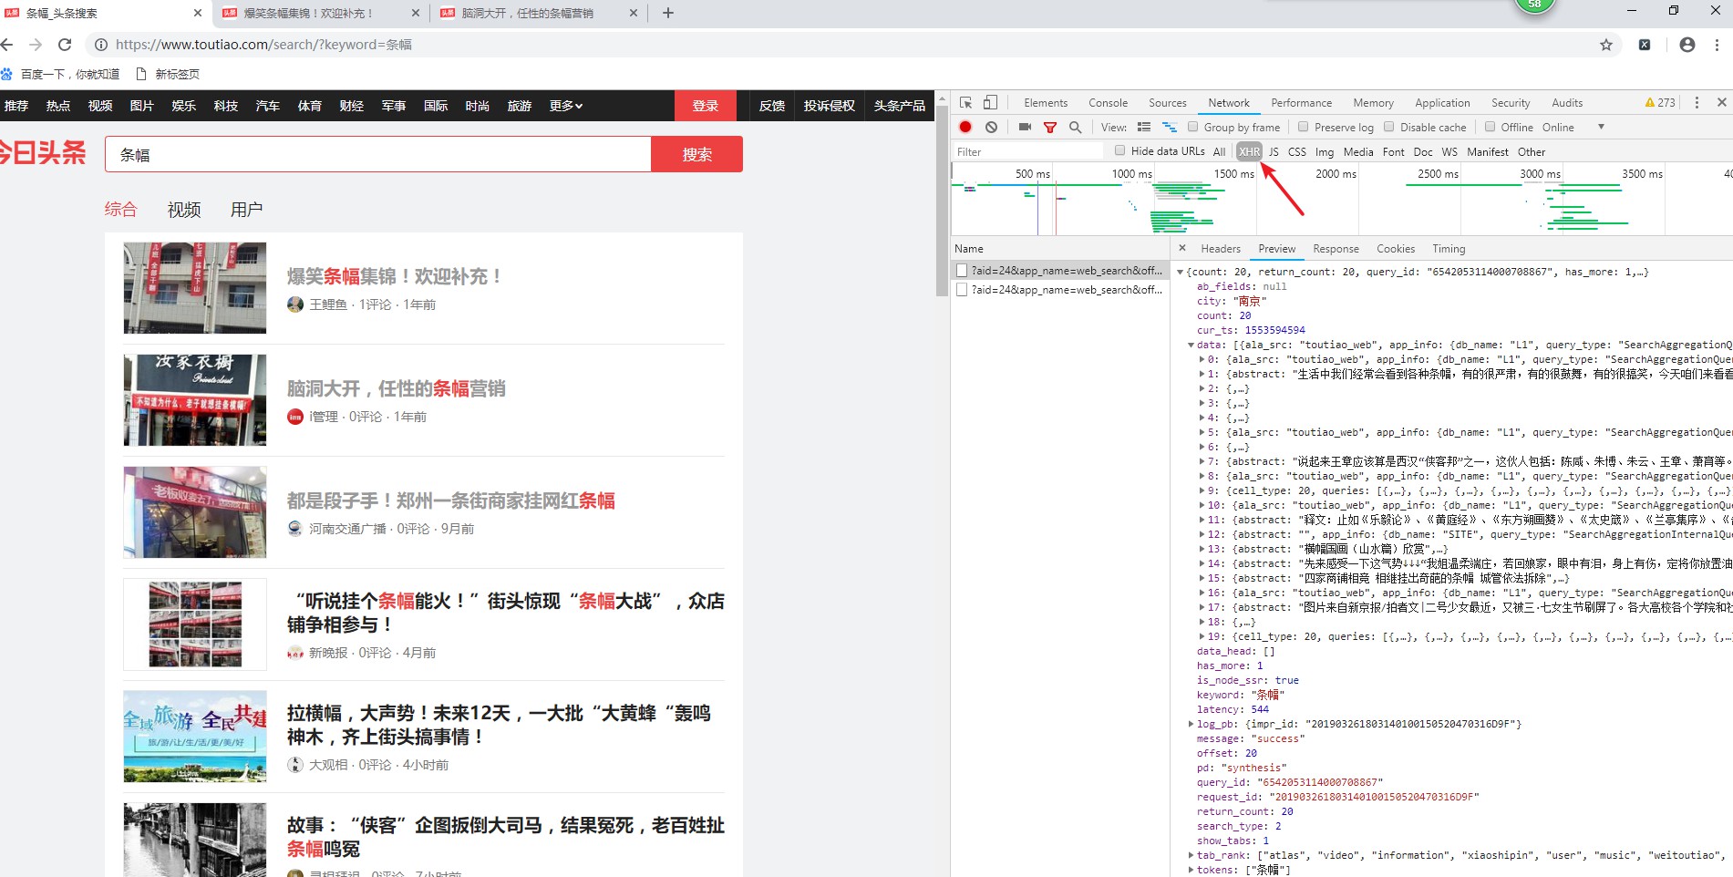1733x877 pixels.
Task: Filter requests by JS type
Action: (1274, 151)
